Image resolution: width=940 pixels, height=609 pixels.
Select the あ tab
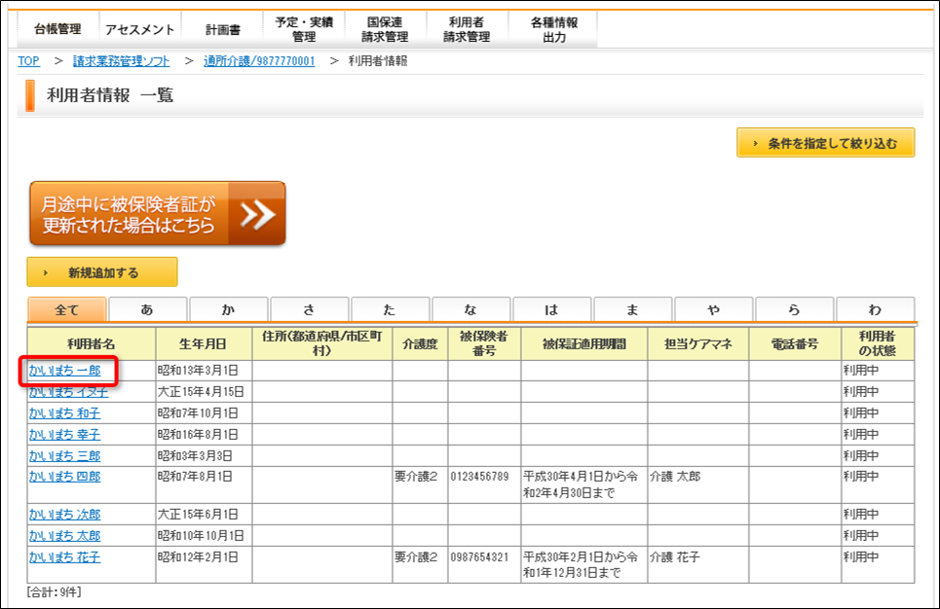point(147,309)
